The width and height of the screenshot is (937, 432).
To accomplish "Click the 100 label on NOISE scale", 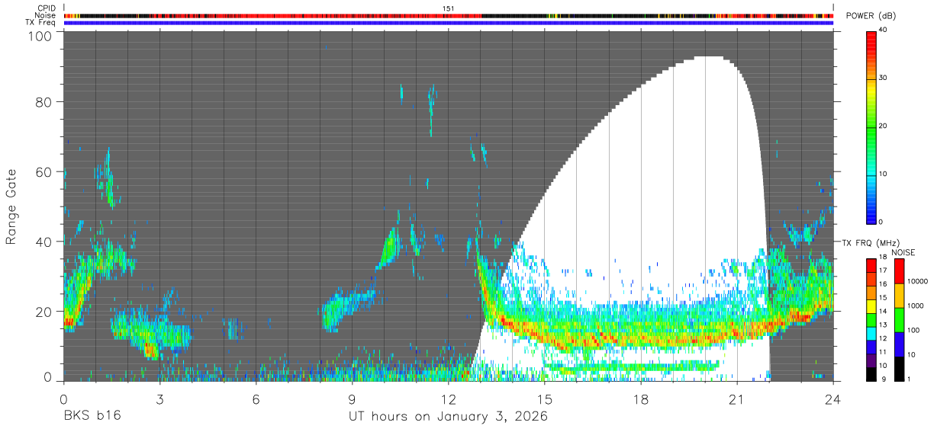I will coord(913,330).
